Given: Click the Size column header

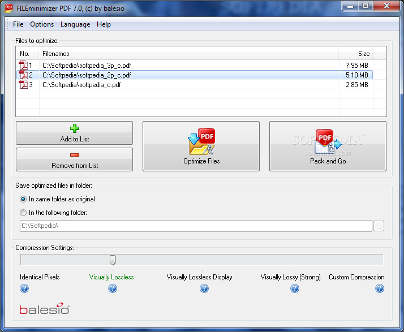Looking at the screenshot, I should click(356, 54).
